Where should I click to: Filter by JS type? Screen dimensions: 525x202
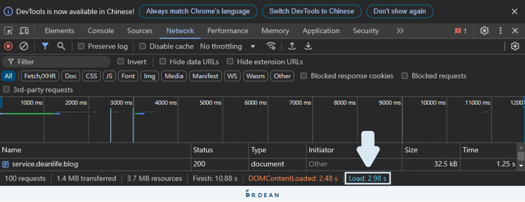(109, 76)
